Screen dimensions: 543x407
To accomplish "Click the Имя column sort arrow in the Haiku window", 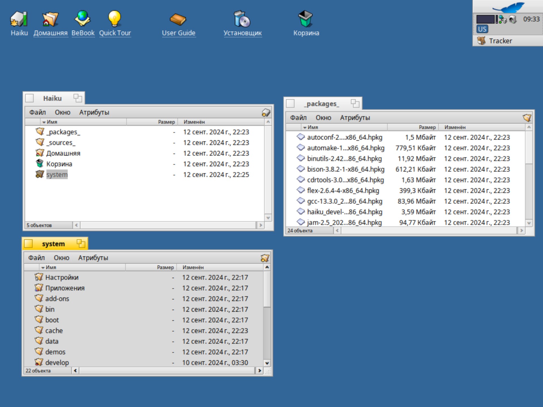I will (x=44, y=122).
